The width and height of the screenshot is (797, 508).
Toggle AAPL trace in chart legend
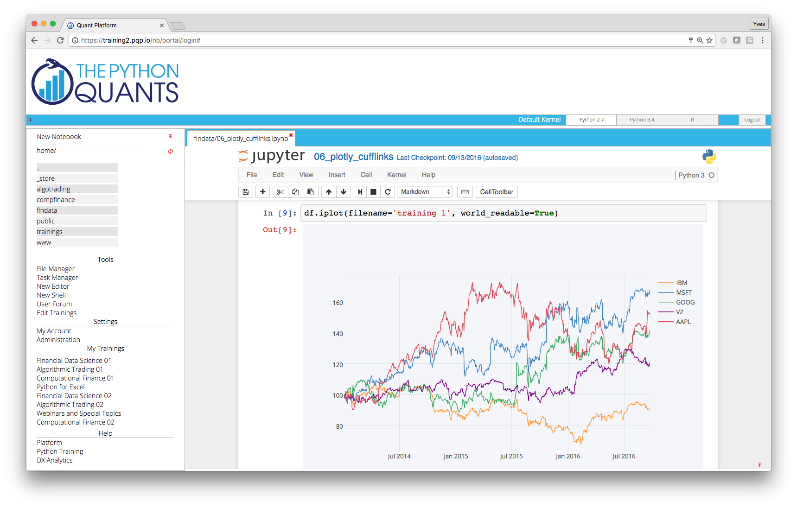tap(675, 322)
